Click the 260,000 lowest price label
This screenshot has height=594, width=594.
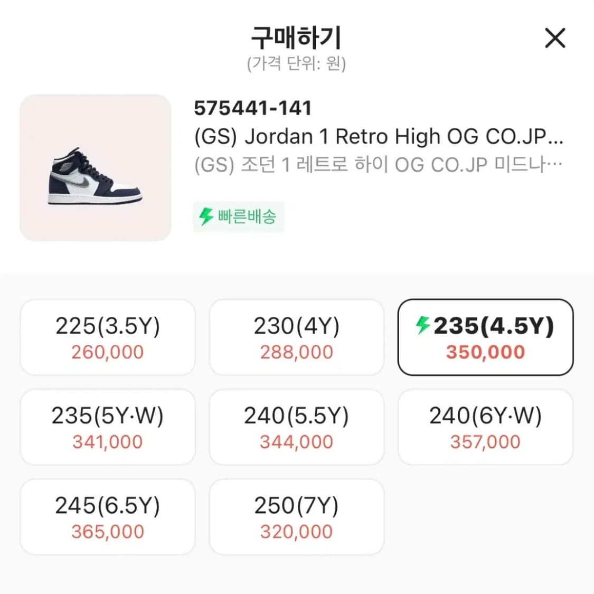pos(108,352)
